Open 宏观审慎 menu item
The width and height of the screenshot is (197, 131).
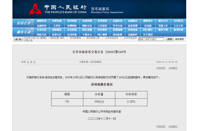tap(87, 21)
